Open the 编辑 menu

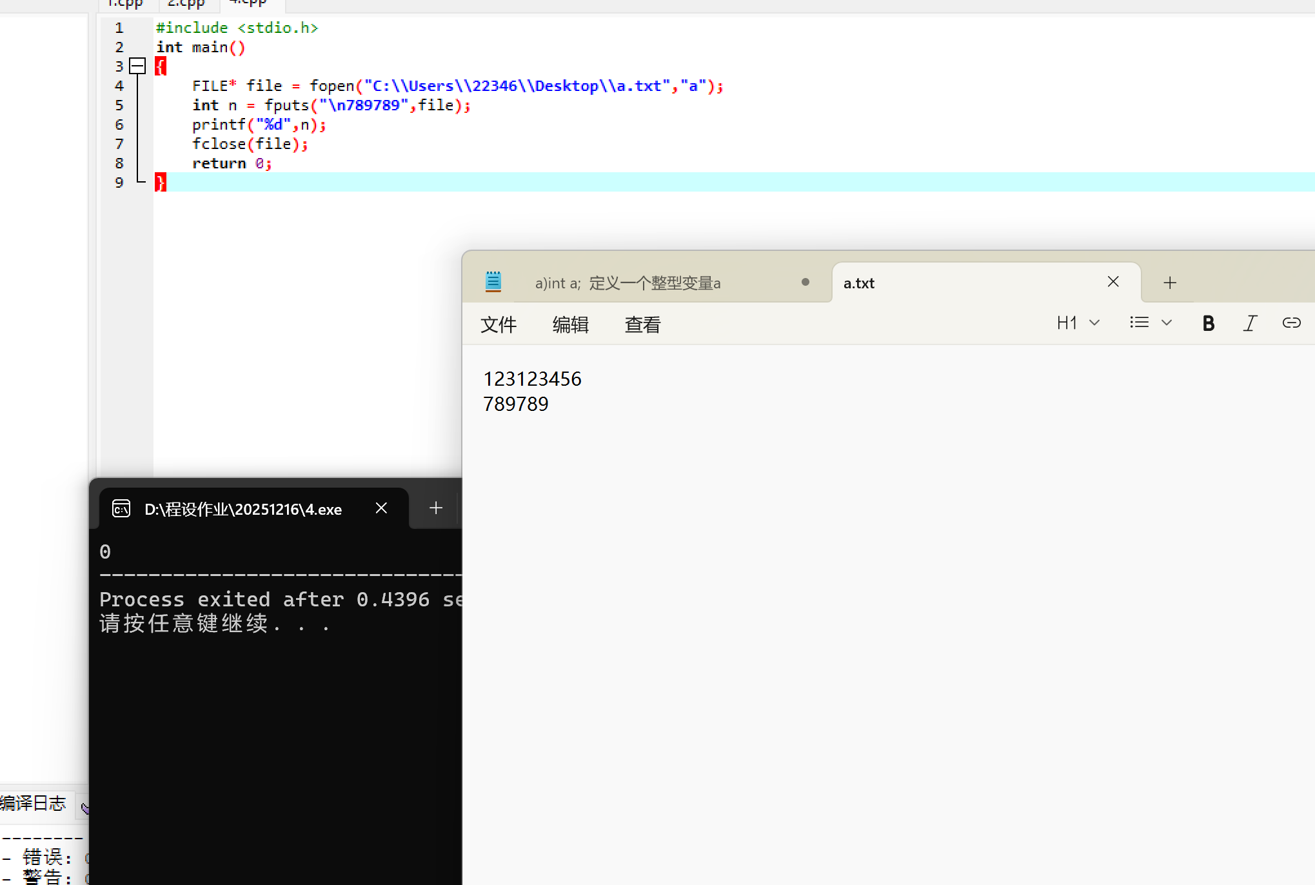[x=571, y=324]
